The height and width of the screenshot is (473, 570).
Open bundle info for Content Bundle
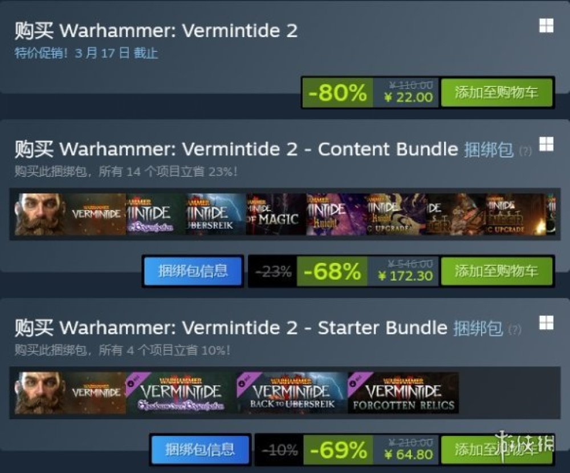(x=193, y=271)
